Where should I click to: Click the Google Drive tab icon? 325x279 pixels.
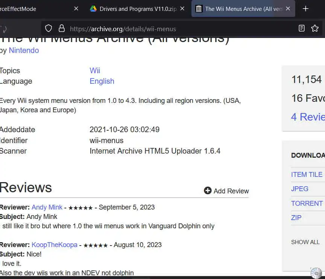[x=93, y=9]
